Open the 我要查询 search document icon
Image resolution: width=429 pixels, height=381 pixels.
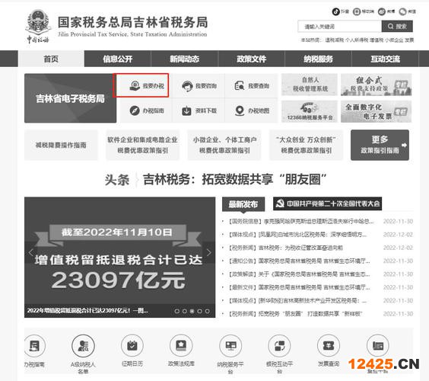tap(240, 86)
